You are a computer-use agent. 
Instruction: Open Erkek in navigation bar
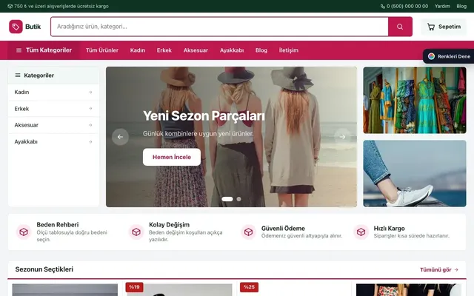click(x=164, y=50)
